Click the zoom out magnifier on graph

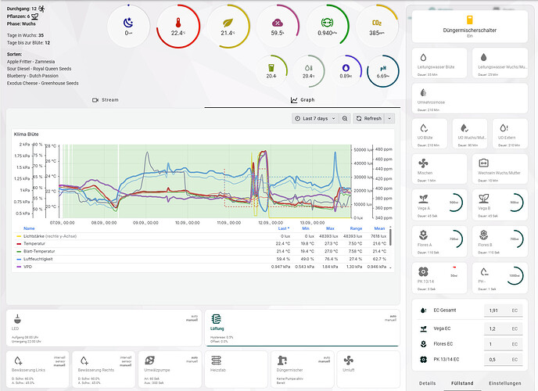(344, 118)
